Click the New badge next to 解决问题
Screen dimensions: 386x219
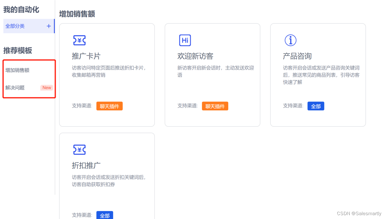coord(47,88)
